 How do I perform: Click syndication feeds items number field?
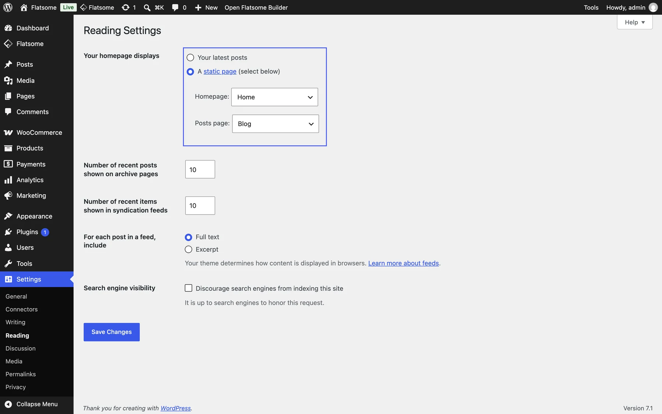pyautogui.click(x=200, y=206)
